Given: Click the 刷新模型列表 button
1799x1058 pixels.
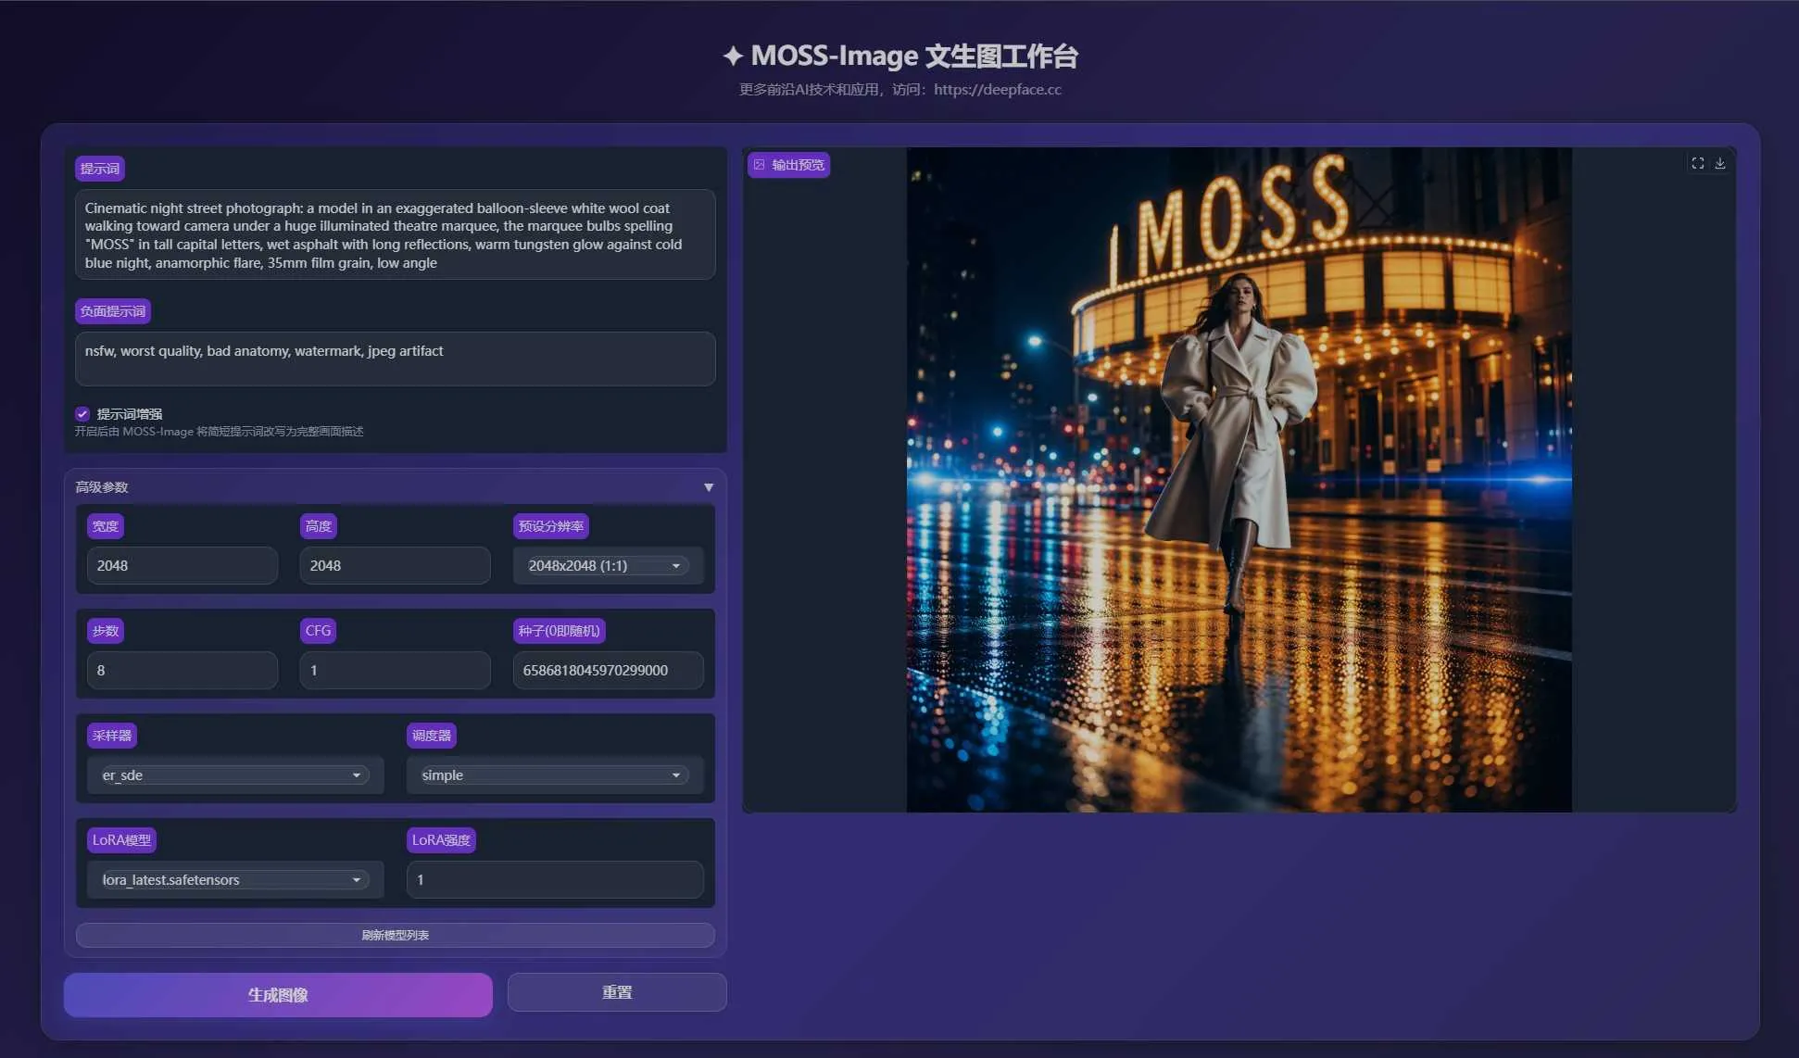Looking at the screenshot, I should click(396, 935).
